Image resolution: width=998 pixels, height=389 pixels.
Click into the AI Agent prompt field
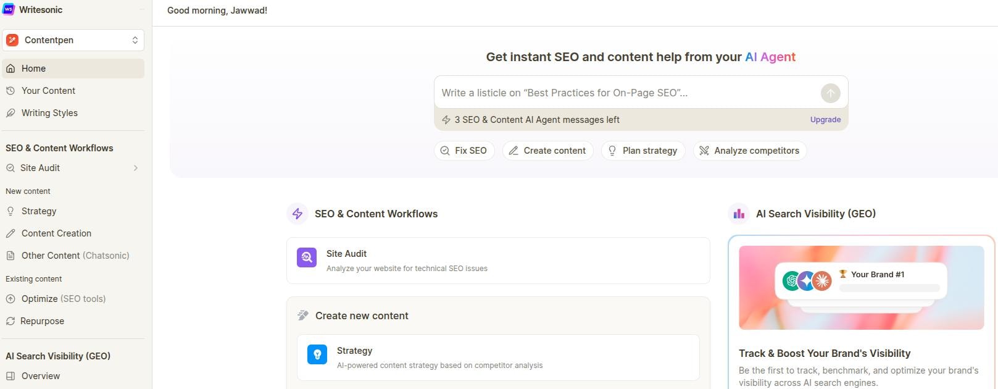point(626,93)
